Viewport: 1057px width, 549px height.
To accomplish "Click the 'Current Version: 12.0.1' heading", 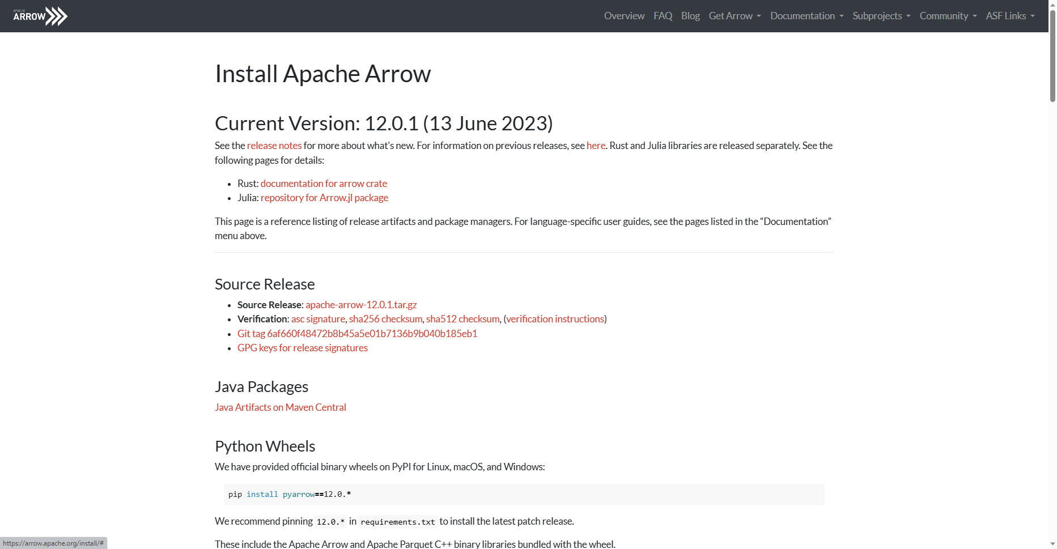I will click(384, 124).
